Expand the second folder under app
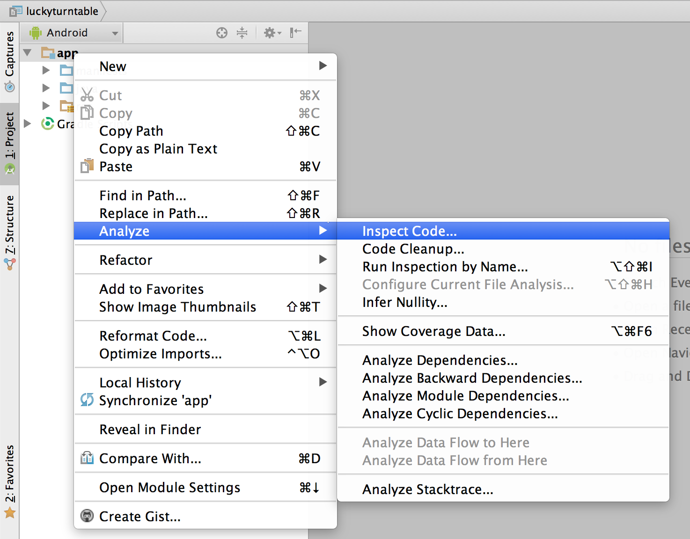This screenshot has width=690, height=539. [46, 88]
